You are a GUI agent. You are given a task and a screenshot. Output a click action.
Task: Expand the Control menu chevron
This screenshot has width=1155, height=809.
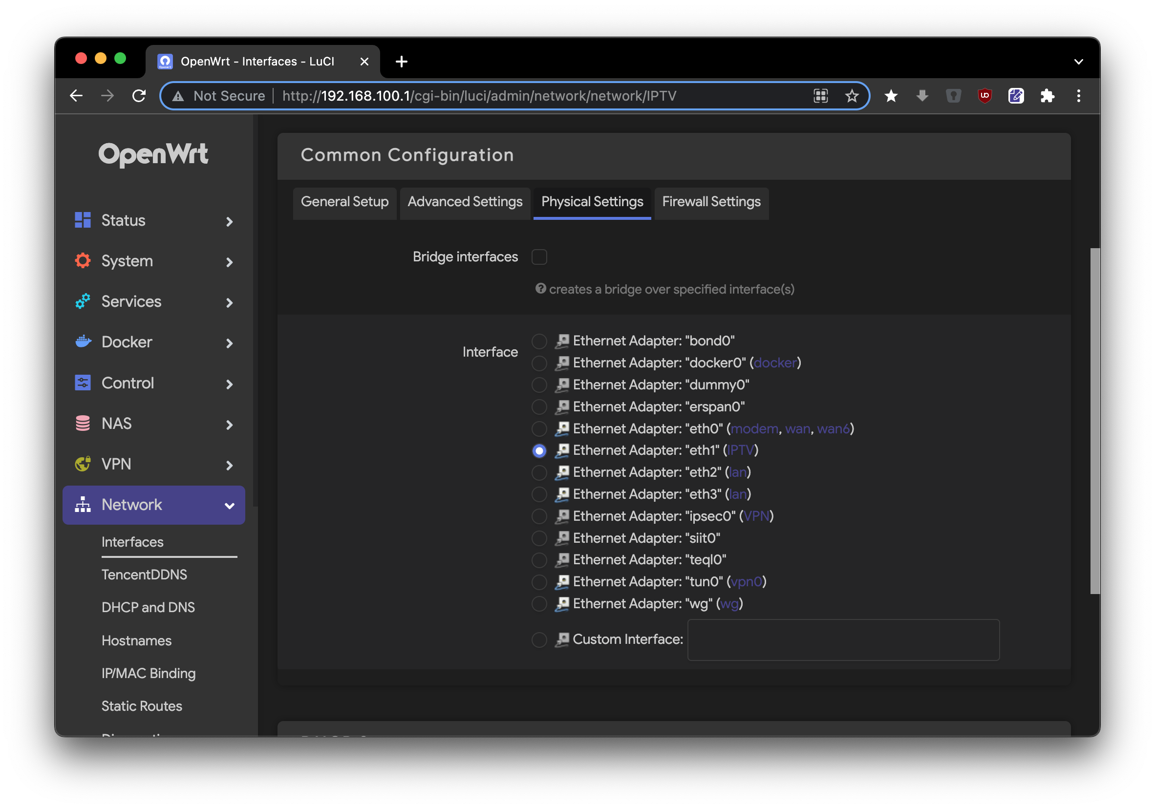click(230, 384)
